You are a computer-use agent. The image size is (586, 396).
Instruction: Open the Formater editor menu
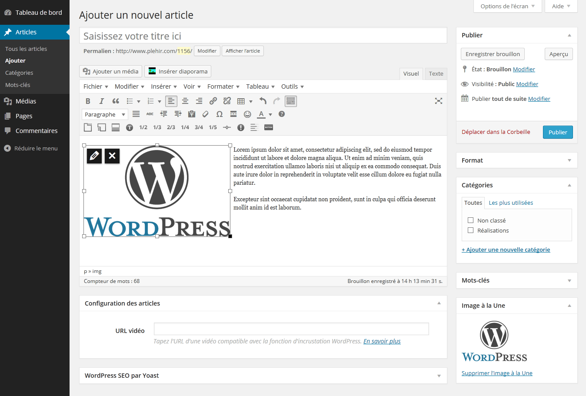click(x=223, y=87)
